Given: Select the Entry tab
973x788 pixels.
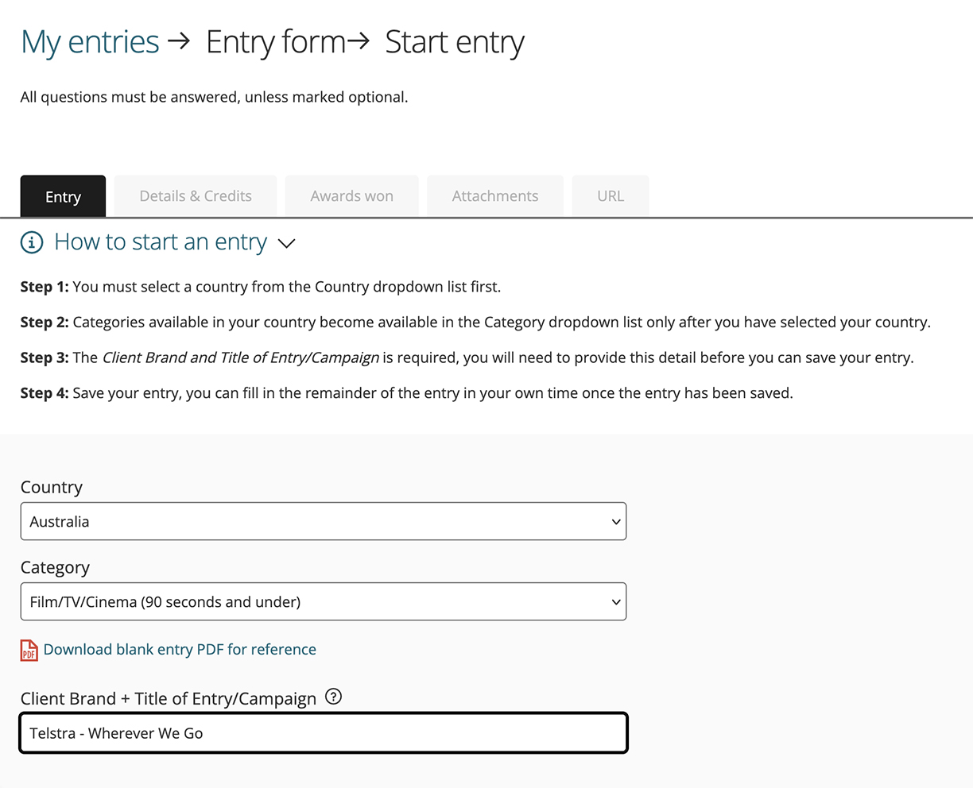Looking at the screenshot, I should click(63, 196).
